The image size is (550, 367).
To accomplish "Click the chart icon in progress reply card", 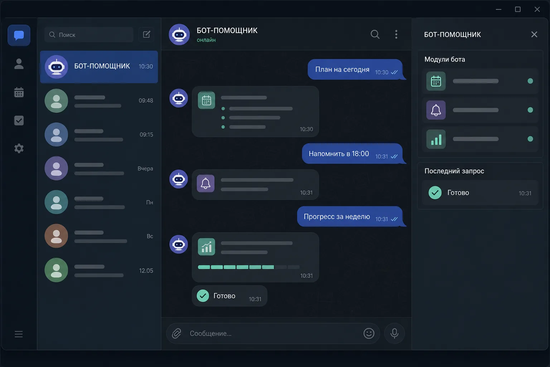I will pyautogui.click(x=207, y=247).
